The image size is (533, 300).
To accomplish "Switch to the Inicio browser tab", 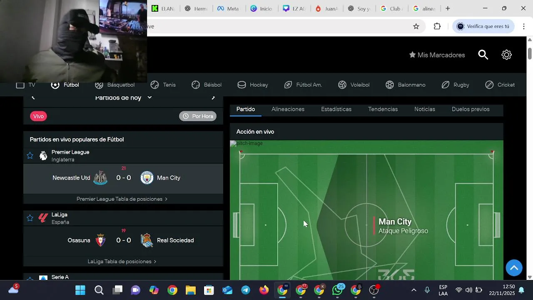I will click(262, 8).
